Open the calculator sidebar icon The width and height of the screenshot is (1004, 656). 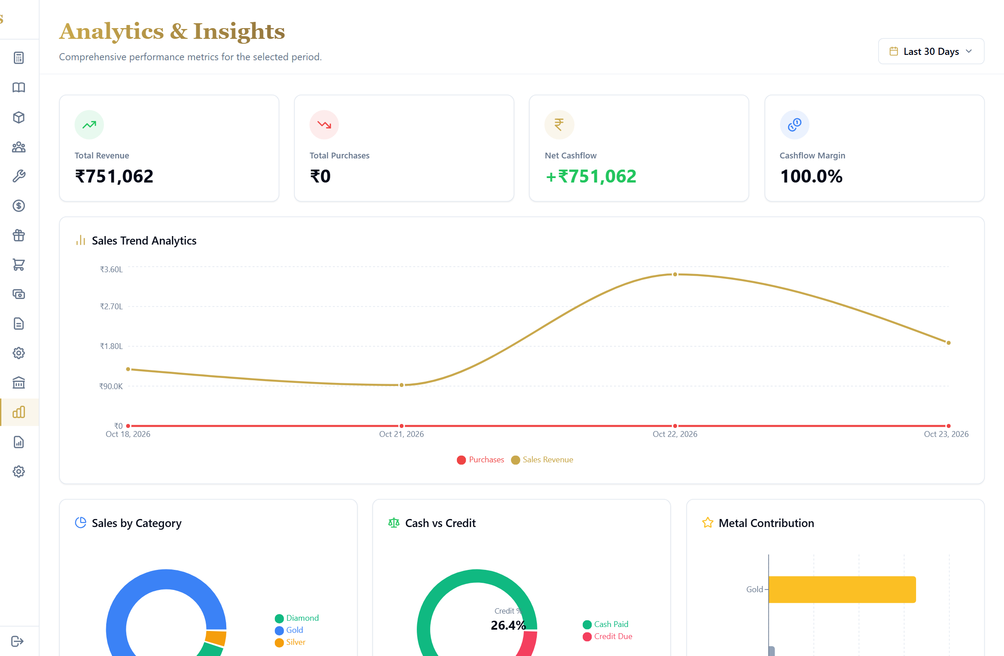[19, 58]
